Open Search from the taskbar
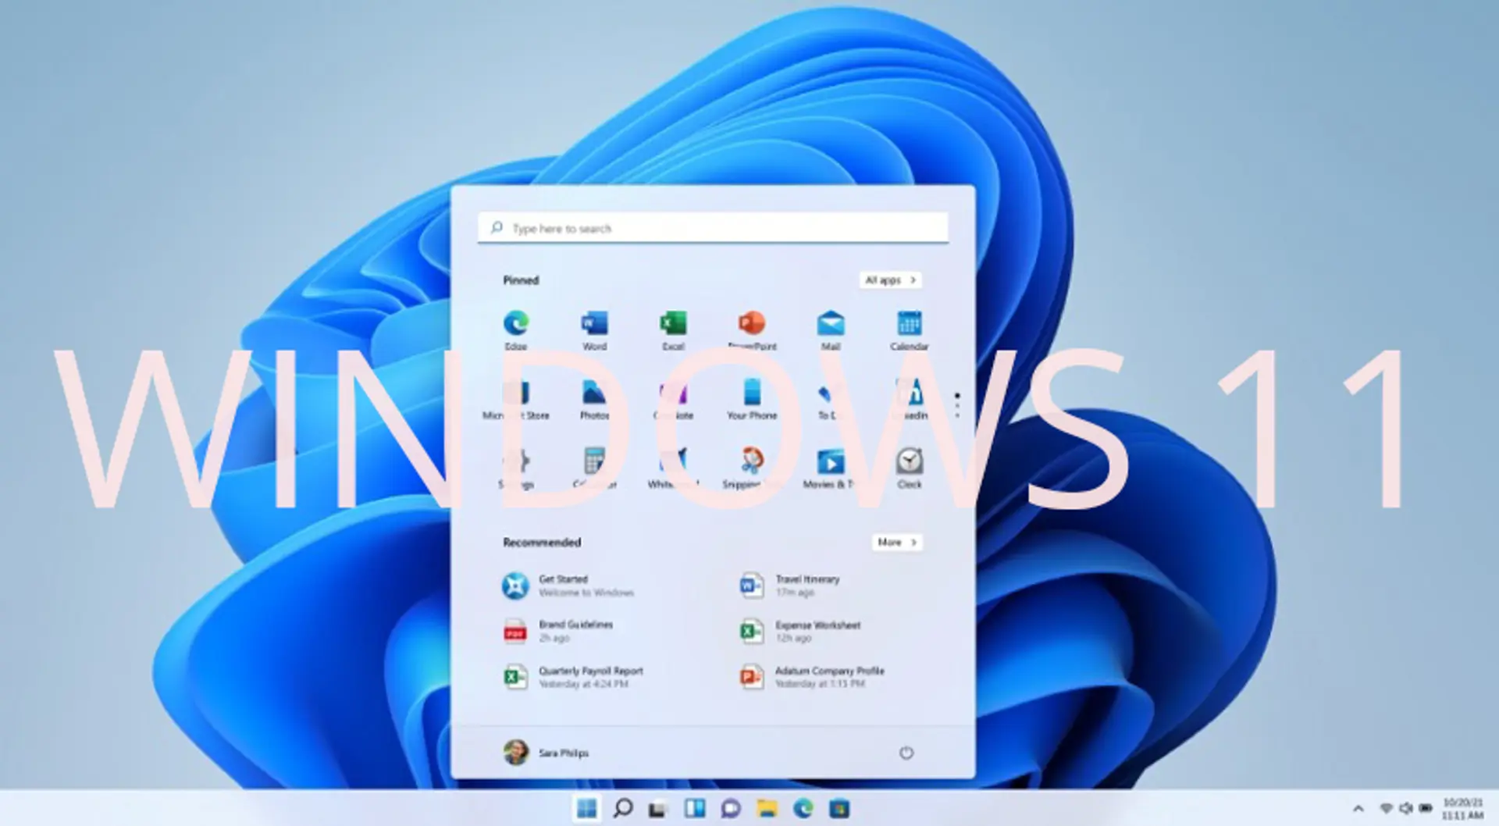This screenshot has height=826, width=1499. pos(622,808)
